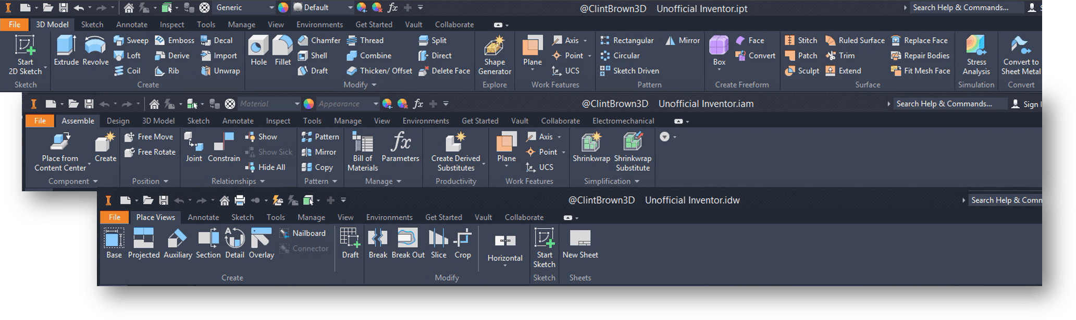
Task: Click the Shrinkwrap tool
Action: tap(591, 147)
